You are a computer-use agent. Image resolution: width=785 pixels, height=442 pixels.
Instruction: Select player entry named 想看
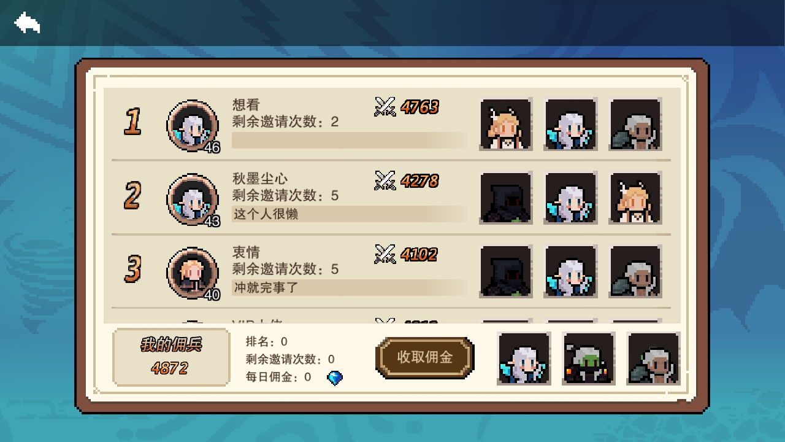(391, 124)
